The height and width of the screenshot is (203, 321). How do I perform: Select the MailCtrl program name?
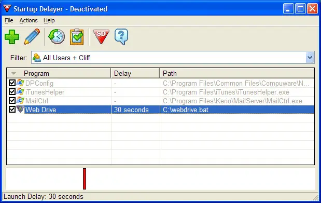tap(37, 101)
